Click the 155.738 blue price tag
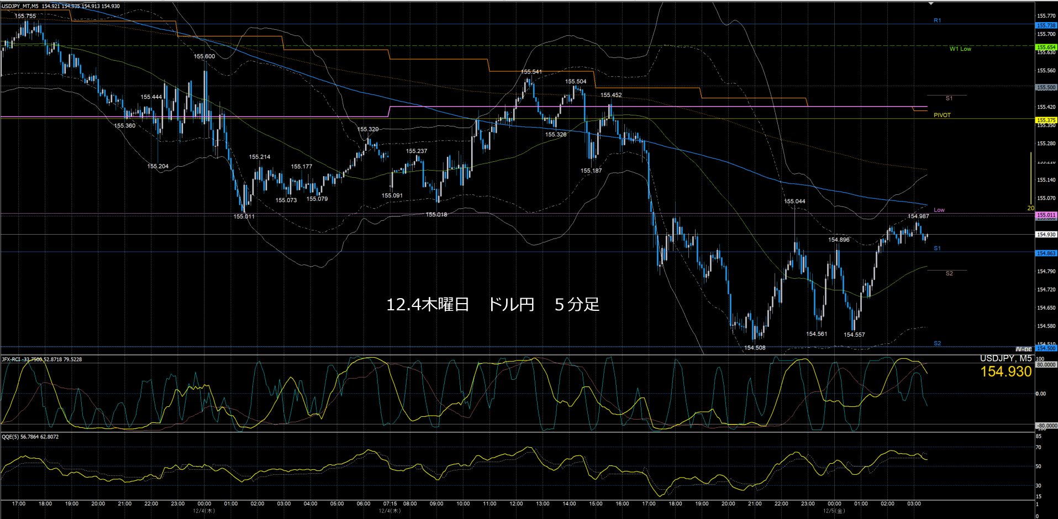 pyautogui.click(x=1046, y=25)
